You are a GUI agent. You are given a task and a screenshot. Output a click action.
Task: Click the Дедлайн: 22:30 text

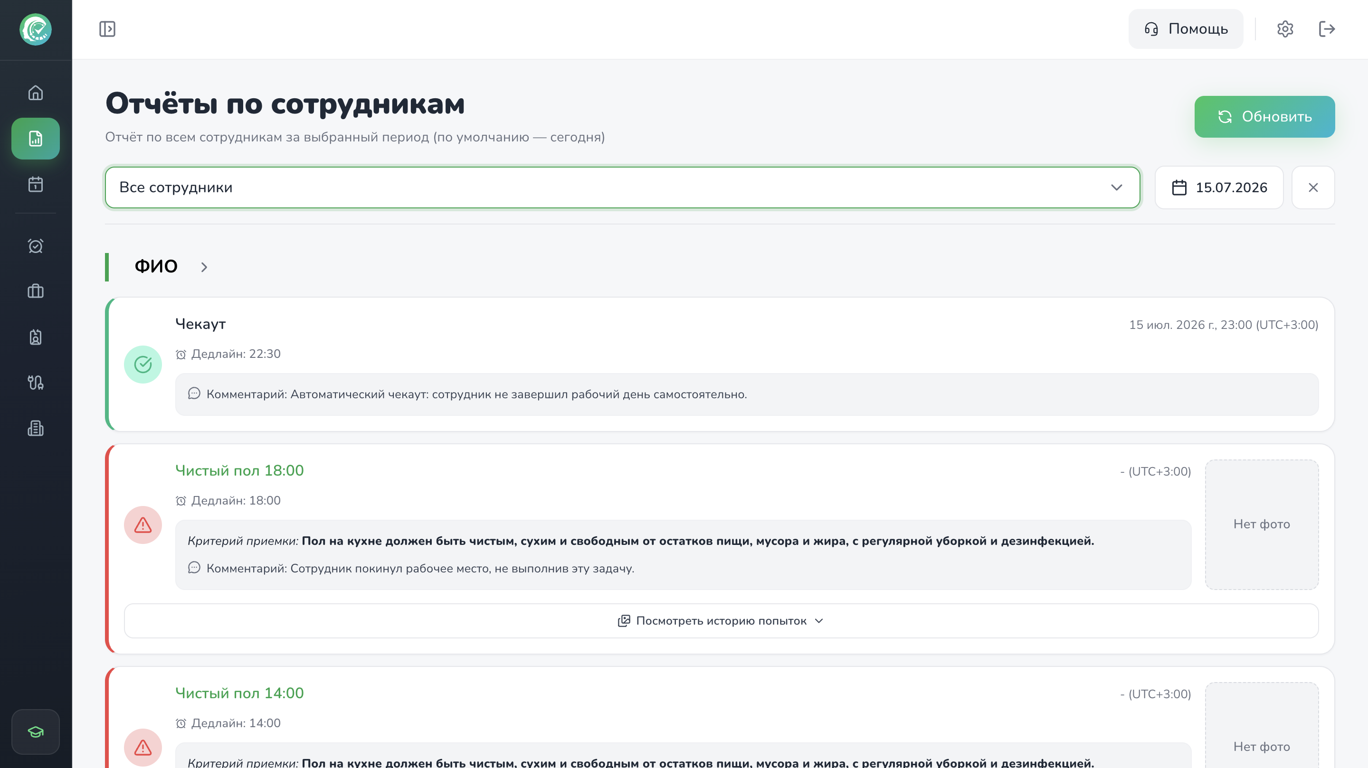[x=236, y=354]
